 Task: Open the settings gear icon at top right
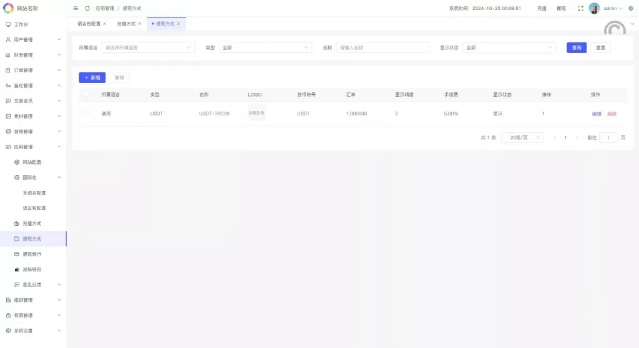coord(631,8)
